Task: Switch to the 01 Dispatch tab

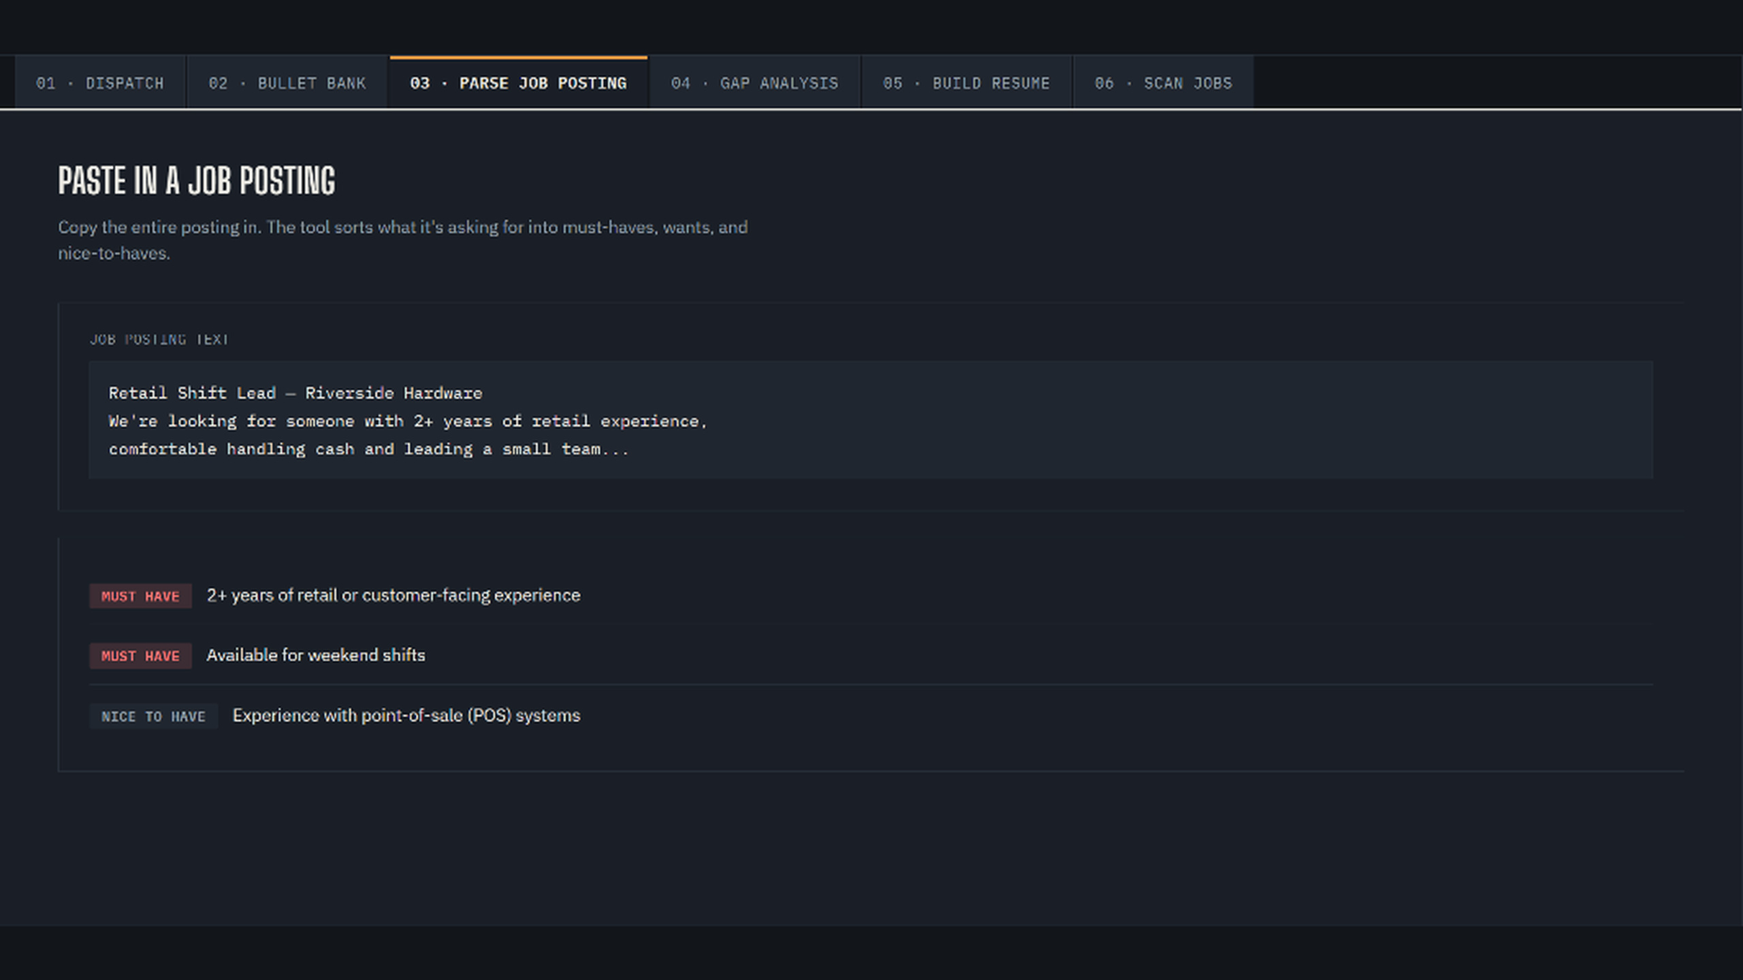Action: click(x=100, y=82)
